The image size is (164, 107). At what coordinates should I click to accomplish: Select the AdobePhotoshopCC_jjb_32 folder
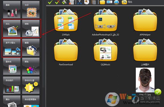point(106,22)
